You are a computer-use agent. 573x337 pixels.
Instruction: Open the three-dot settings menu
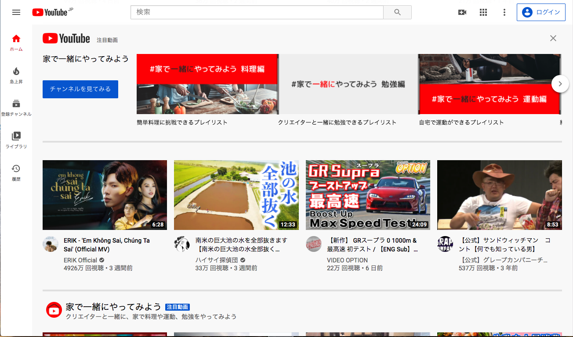504,12
